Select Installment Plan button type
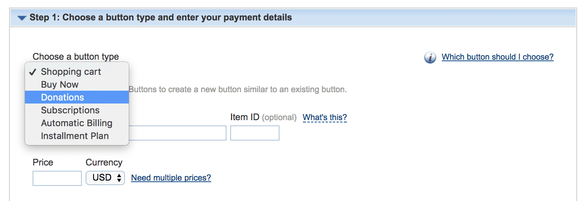587x201 pixels. 75,136
